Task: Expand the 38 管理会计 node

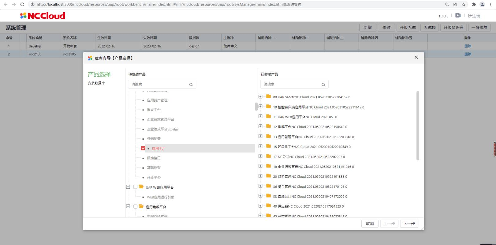Action: point(260,196)
